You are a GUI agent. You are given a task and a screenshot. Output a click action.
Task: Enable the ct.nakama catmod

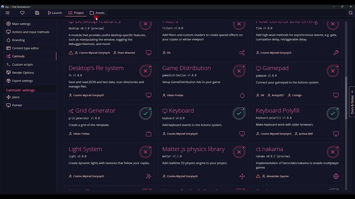(x=333, y=152)
